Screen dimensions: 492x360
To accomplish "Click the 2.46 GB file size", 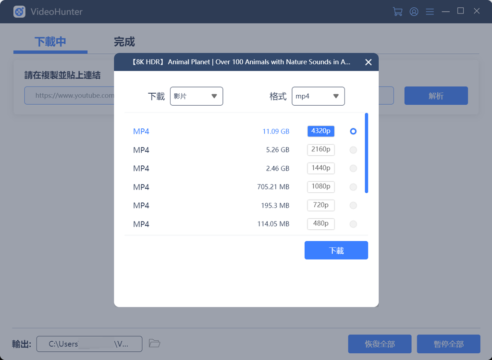I will (x=278, y=169).
